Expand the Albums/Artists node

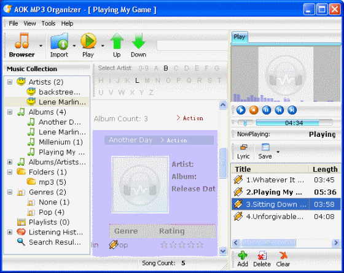tap(10, 162)
